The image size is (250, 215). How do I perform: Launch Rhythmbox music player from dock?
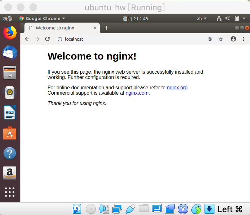click(10, 92)
